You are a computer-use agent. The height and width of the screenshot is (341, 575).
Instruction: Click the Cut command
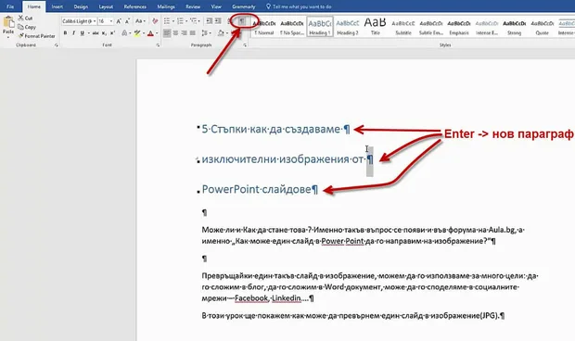(x=25, y=18)
